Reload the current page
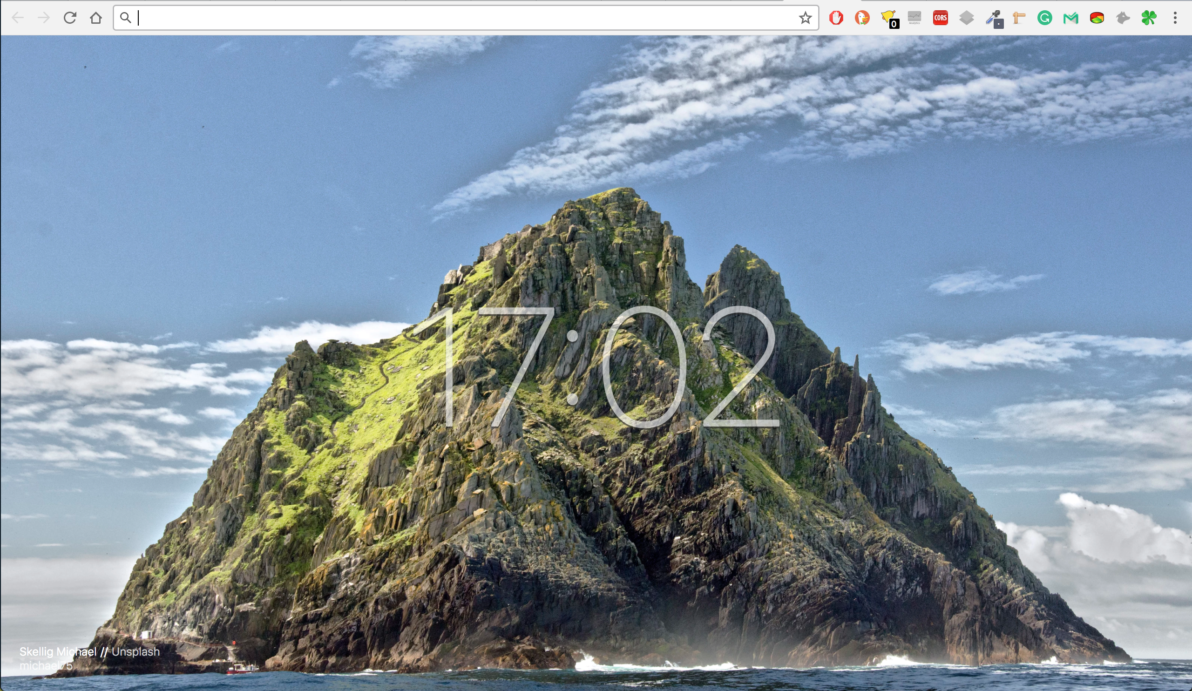 click(70, 18)
